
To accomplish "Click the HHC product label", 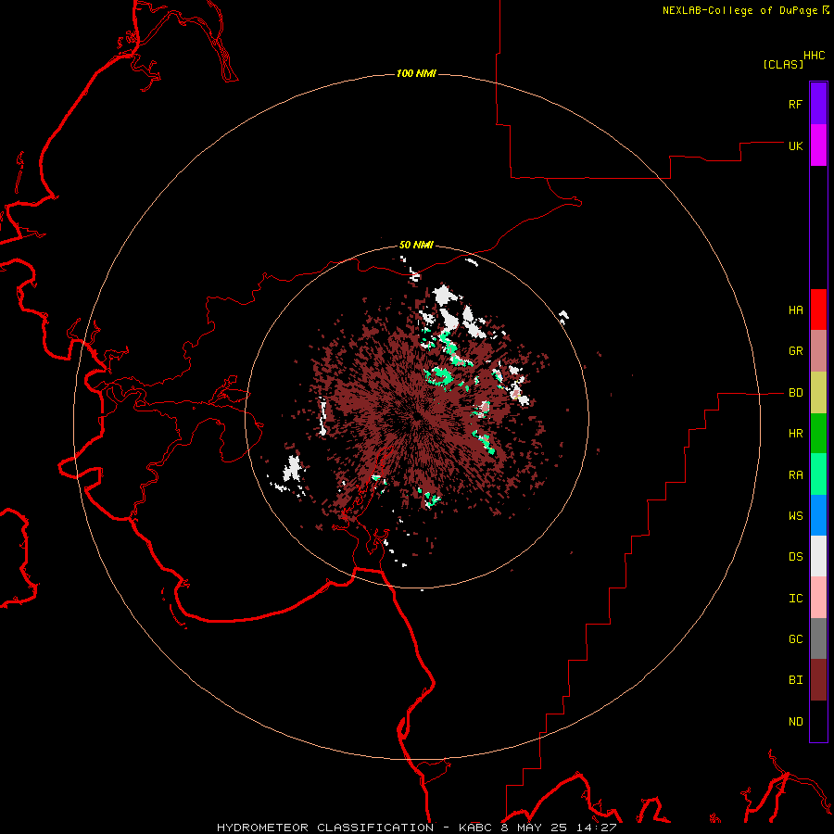I will pyautogui.click(x=814, y=56).
